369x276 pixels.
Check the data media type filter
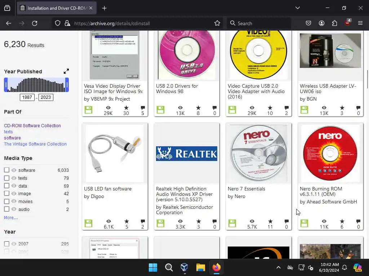(x=6, y=186)
